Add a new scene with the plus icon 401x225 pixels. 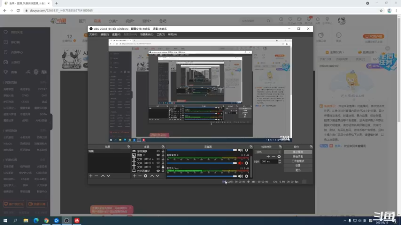click(x=91, y=176)
